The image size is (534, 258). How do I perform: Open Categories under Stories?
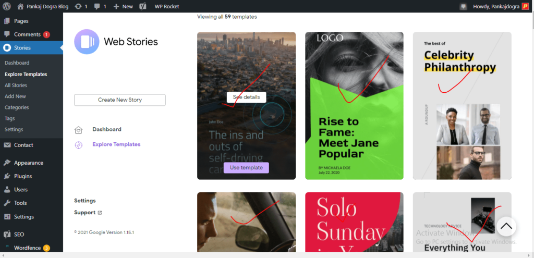point(17,107)
